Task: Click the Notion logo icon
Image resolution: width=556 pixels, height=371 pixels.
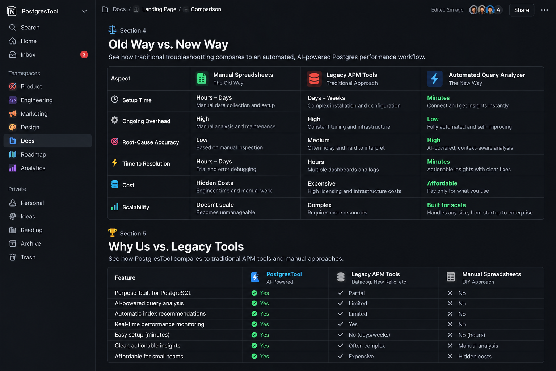Action: click(x=12, y=11)
